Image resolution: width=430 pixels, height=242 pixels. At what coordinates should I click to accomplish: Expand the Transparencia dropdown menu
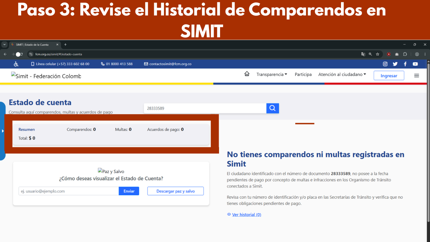272,74
